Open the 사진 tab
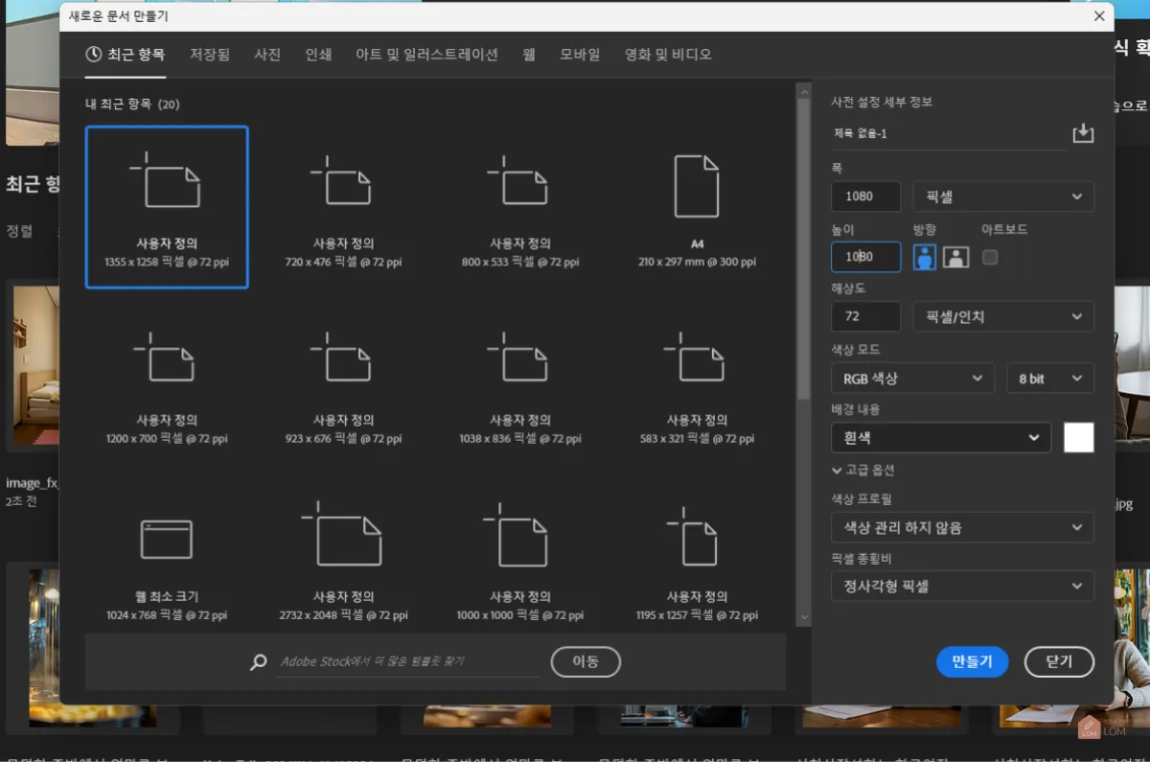This screenshot has height=762, width=1150. [267, 55]
